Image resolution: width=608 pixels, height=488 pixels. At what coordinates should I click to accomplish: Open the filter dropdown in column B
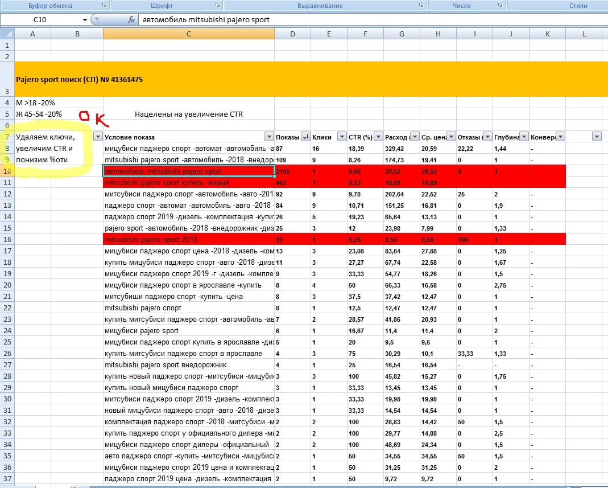tap(98, 137)
